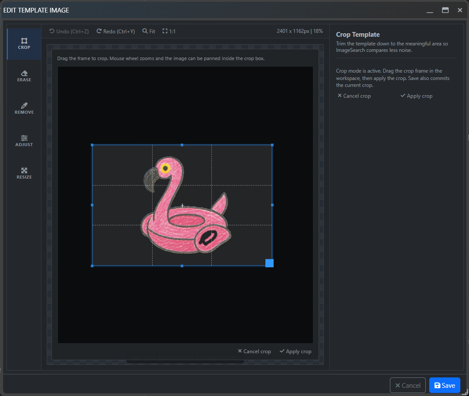Open the Adjust sliders tool
This screenshot has width=469, height=396.
pyautogui.click(x=24, y=141)
